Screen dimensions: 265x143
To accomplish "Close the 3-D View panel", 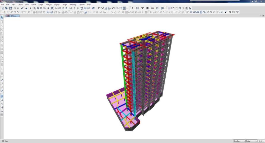I will pos(263,16).
